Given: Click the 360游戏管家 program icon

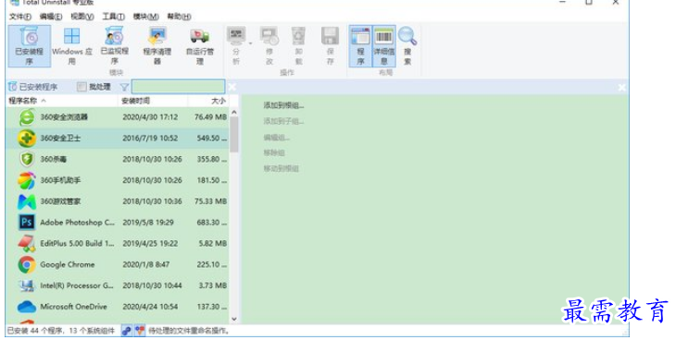Looking at the screenshot, I should tap(27, 201).
